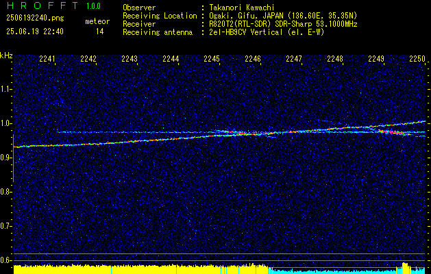Click the Observer label

[139, 8]
